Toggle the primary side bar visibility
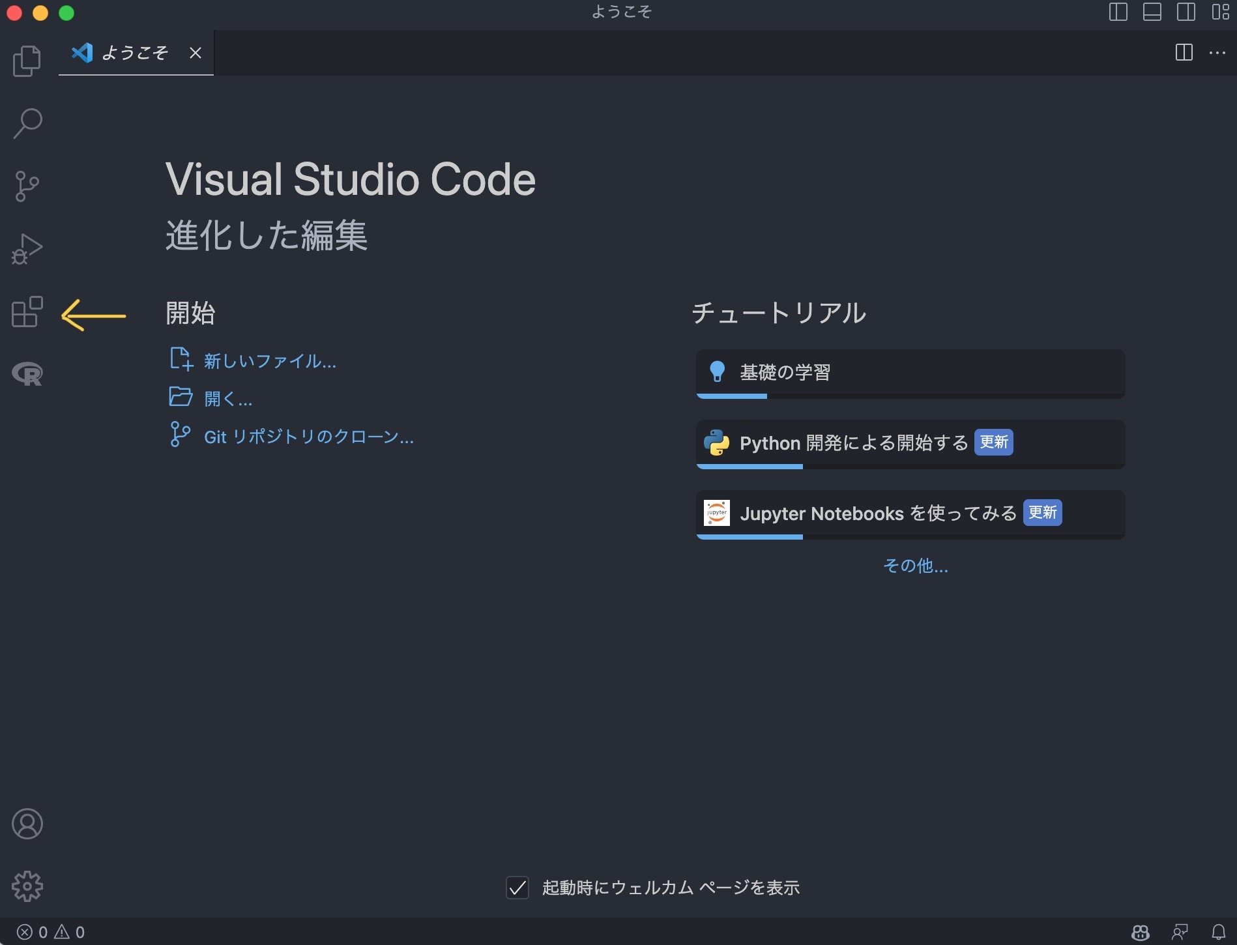1237x945 pixels. 1118,12
